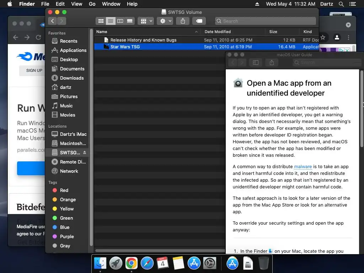Screen dimensions: 364x273
Task: Open the Edit menu
Action: point(60,4)
